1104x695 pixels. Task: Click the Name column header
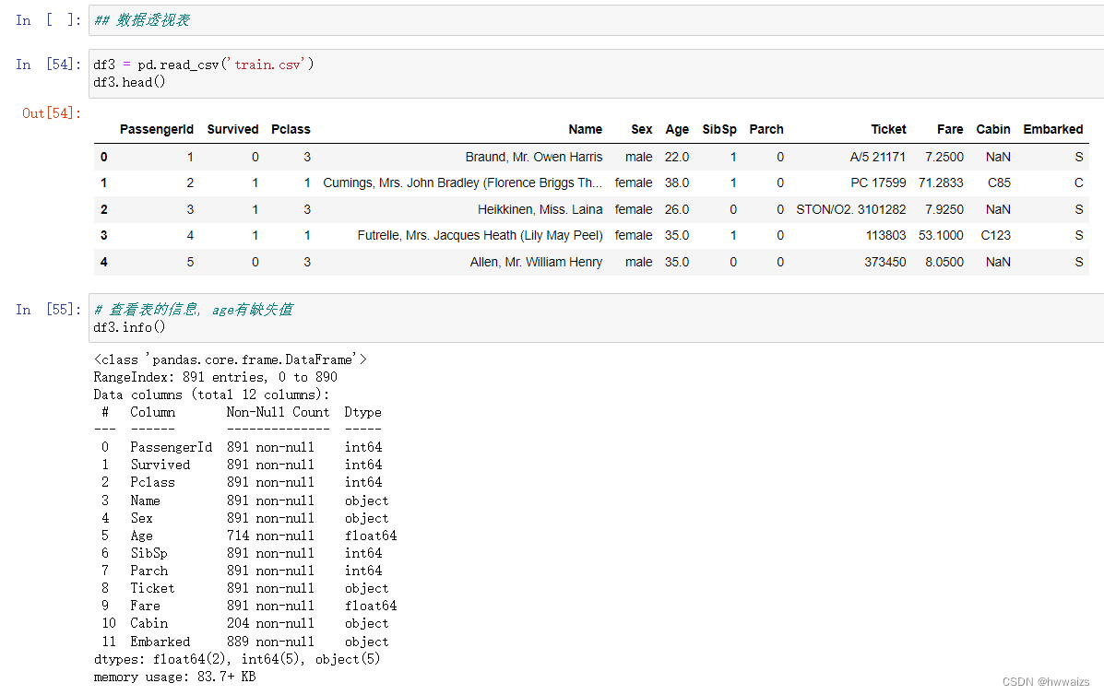[x=585, y=129]
